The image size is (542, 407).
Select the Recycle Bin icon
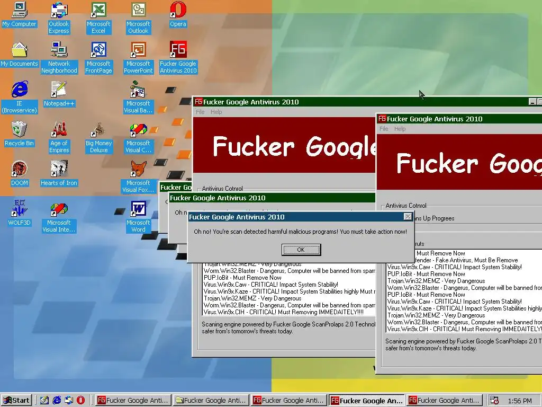19,134
